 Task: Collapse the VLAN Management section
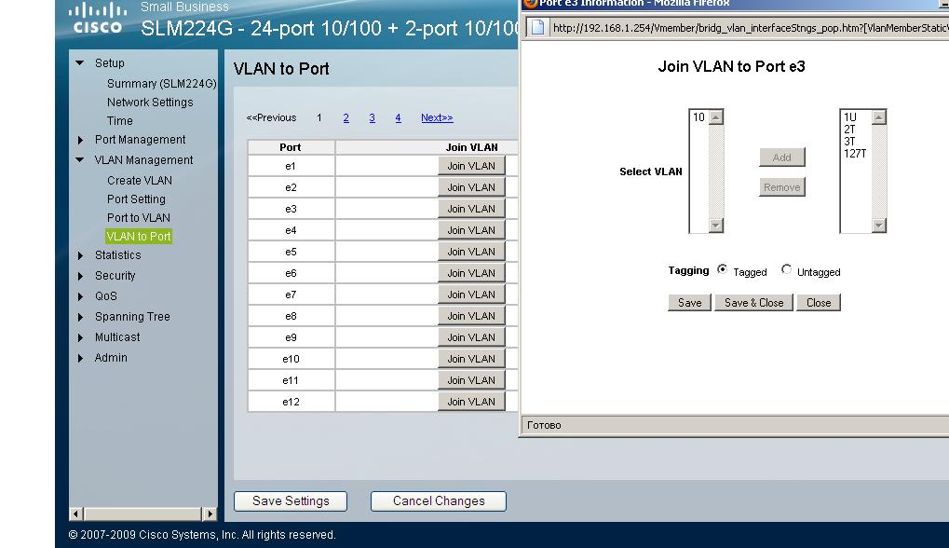pos(80,160)
